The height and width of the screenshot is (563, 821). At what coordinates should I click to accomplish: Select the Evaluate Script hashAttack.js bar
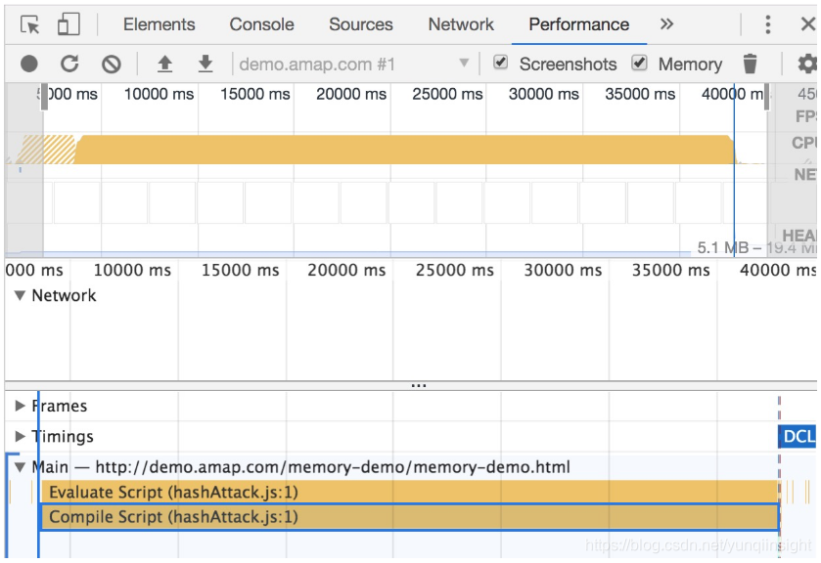click(x=409, y=492)
